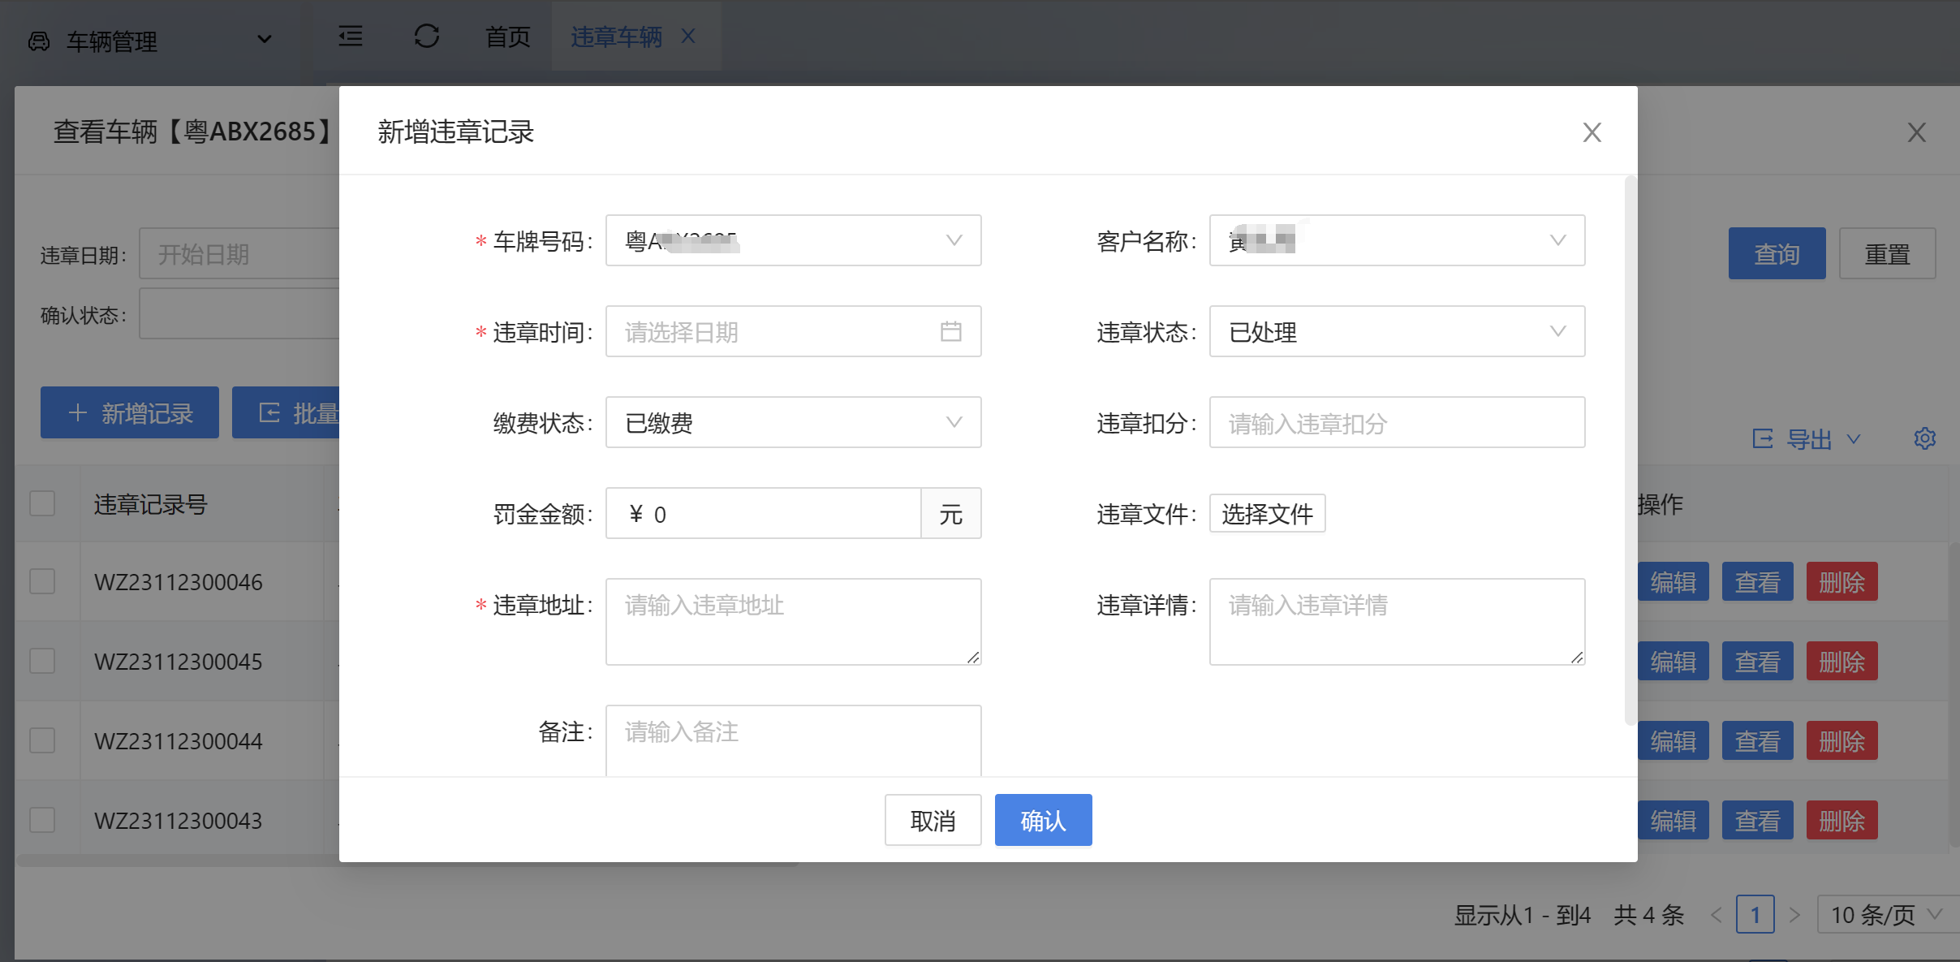Click the 确认 button
Image resolution: width=1960 pixels, height=962 pixels.
[x=1043, y=820]
